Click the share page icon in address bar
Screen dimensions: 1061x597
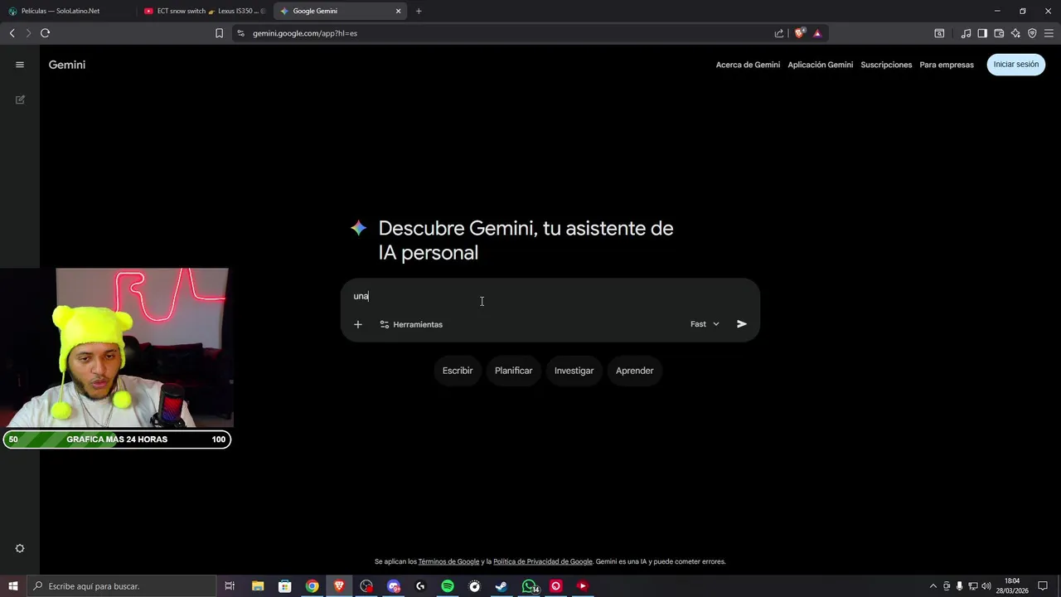coord(779,33)
